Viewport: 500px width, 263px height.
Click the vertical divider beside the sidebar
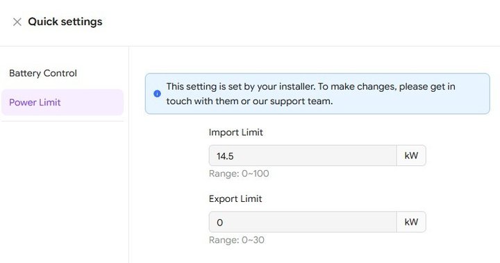[x=129, y=155]
